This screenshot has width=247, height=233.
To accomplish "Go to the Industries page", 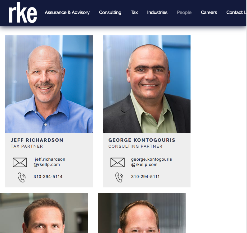I will click(157, 12).
